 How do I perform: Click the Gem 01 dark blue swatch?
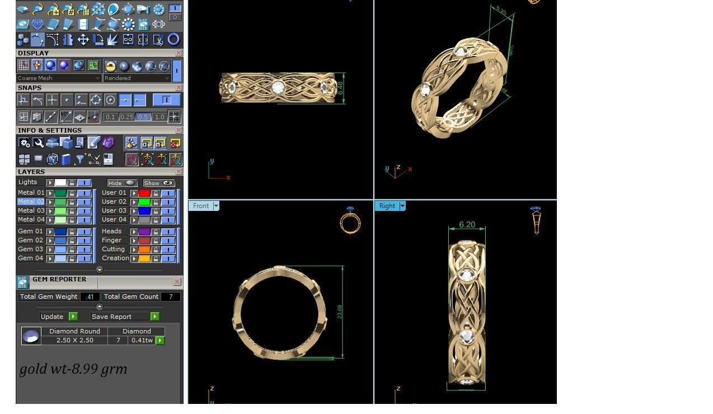tap(60, 232)
